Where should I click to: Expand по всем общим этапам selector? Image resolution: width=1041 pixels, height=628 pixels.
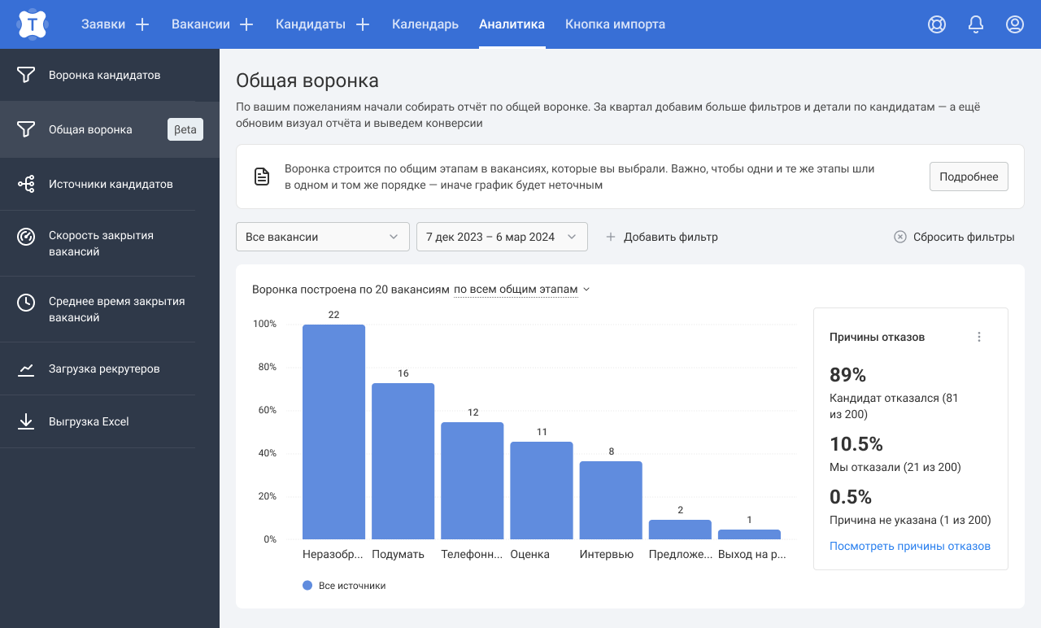coord(521,290)
